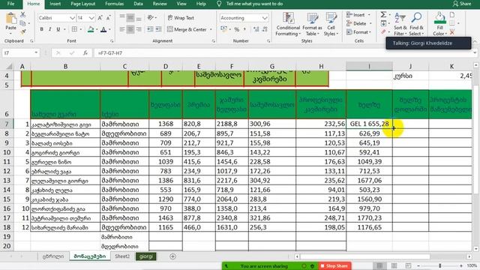Click the Format cells button
The width and height of the screenshot is (480, 270).
(x=358, y=32)
